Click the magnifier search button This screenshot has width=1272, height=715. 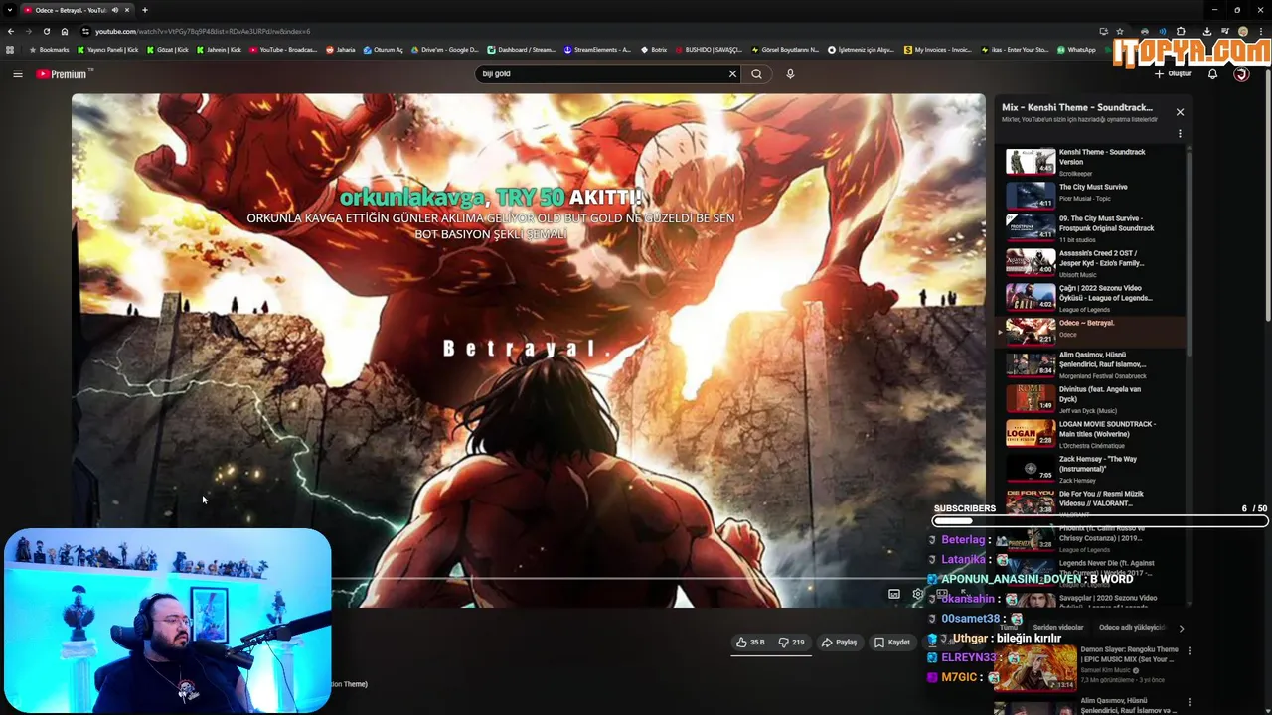[756, 73]
